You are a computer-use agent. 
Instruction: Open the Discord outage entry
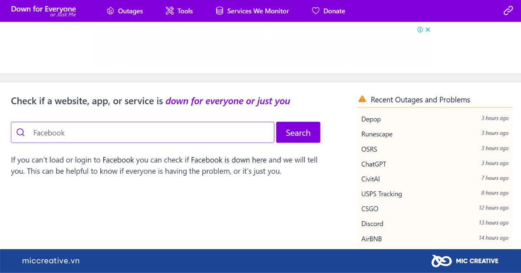(372, 224)
